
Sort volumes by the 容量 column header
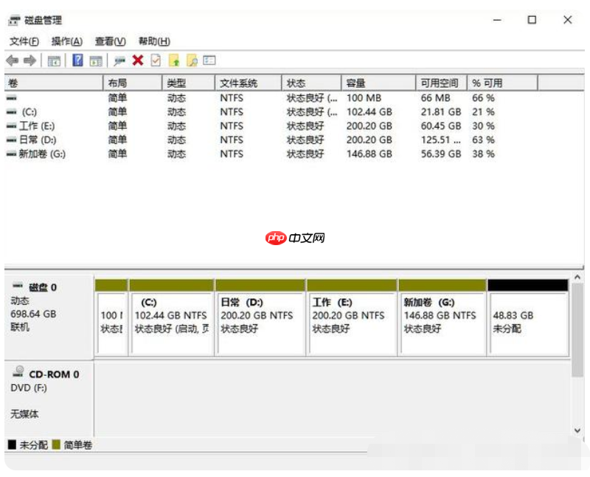point(356,83)
